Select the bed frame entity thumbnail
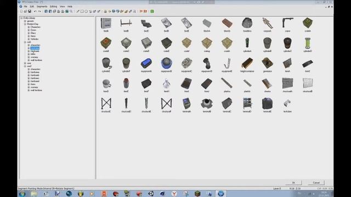Image resolution: width=351 pixels, height=197 pixels. [x=126, y=23]
